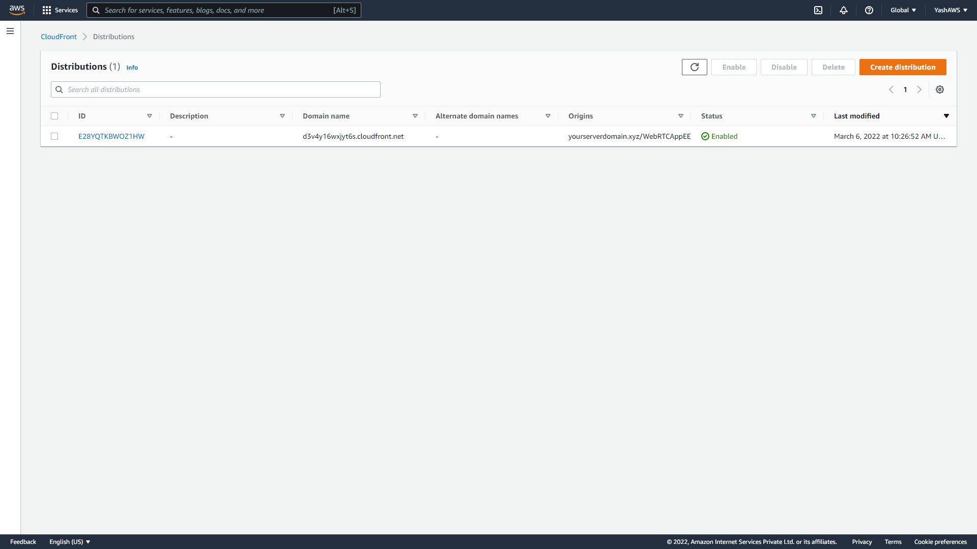
Task: Click the Distributions breadcrumb text
Action: [x=113, y=37]
